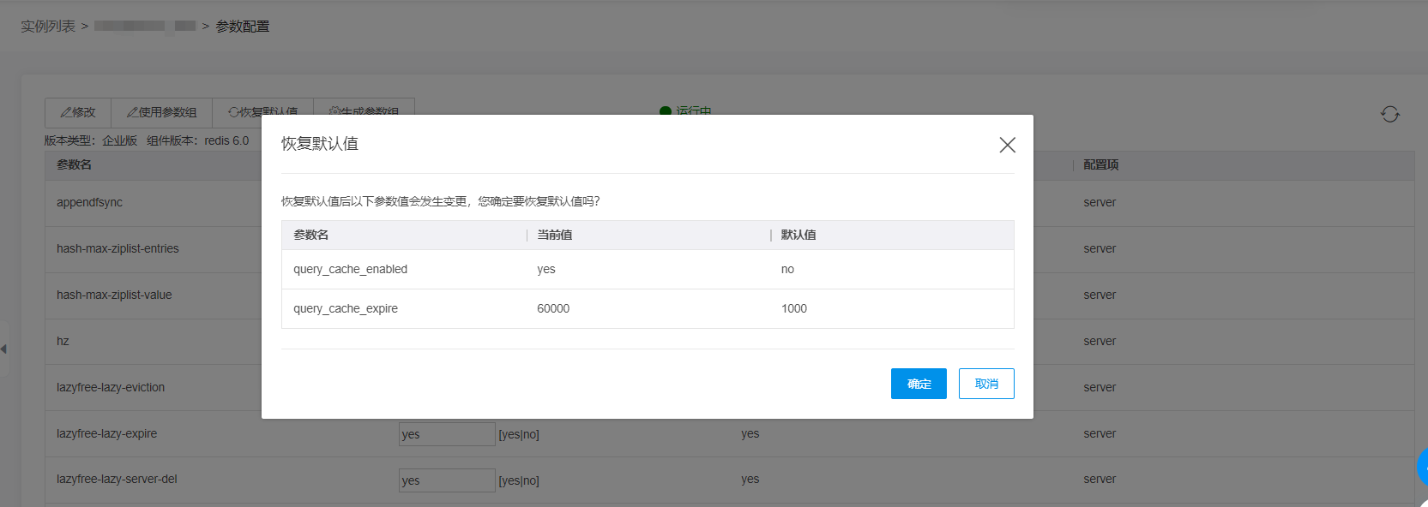The width and height of the screenshot is (1428, 507).
Task: Click the 生成参数组 gear button
Action: [364, 111]
